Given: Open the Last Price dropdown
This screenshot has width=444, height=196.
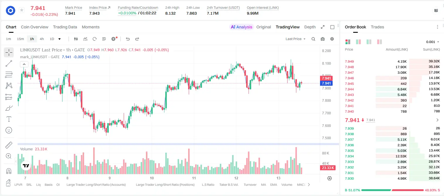Looking at the screenshot, I should tap(295, 39).
